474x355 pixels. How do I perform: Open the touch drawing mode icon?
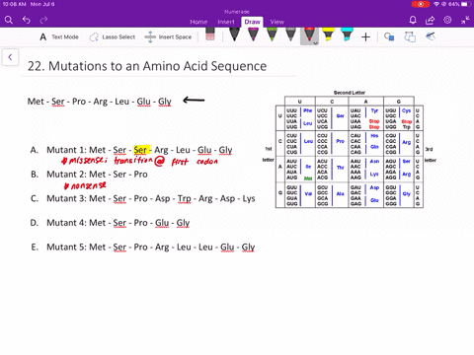tap(431, 35)
